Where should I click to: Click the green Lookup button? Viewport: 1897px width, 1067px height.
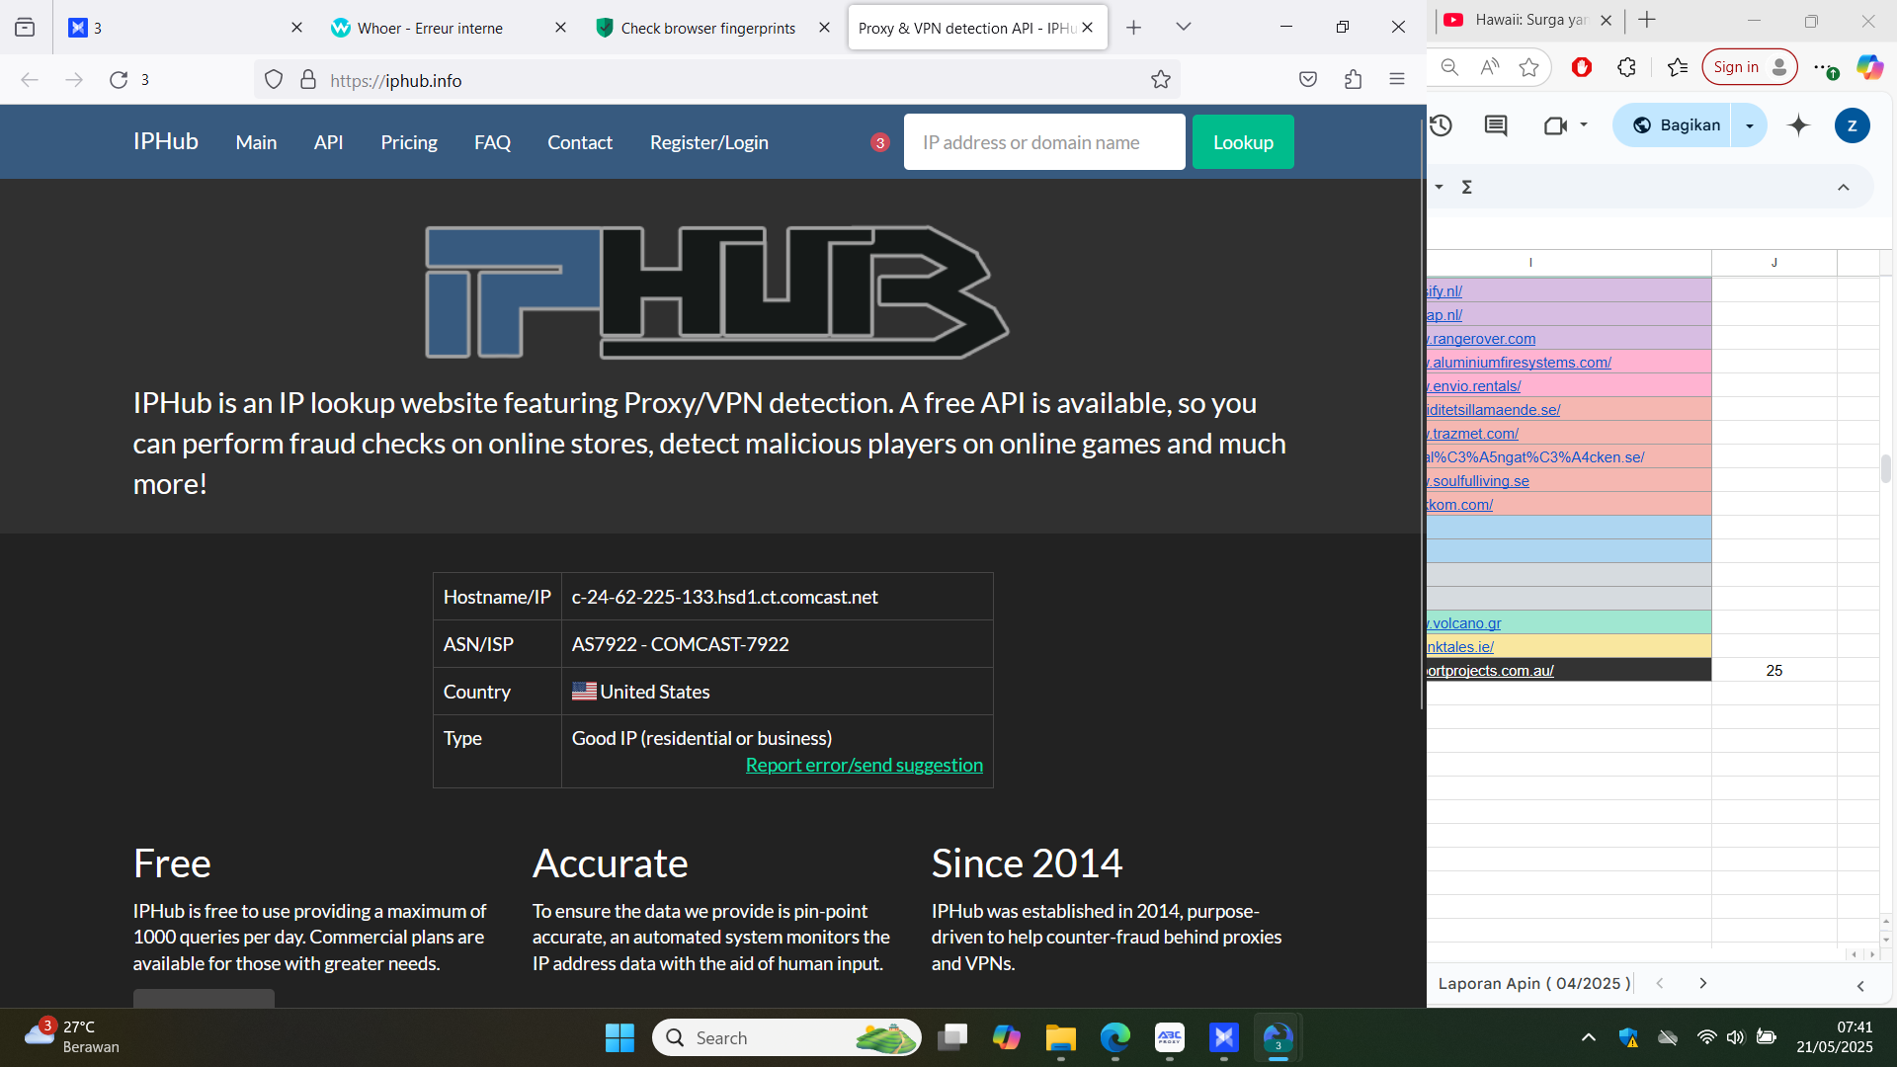pos(1243,142)
